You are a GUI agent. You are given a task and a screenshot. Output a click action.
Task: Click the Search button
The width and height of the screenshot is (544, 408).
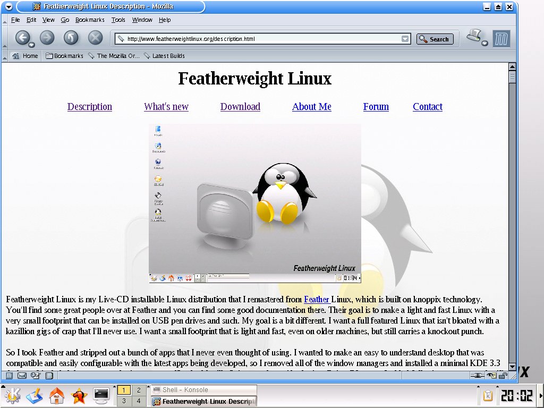coord(435,39)
